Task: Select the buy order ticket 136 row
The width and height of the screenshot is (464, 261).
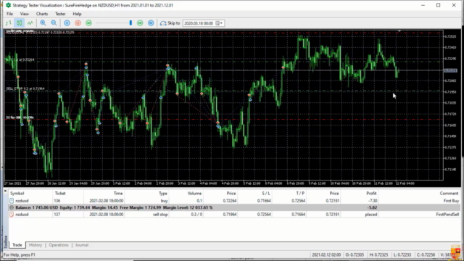Action: tap(233, 201)
